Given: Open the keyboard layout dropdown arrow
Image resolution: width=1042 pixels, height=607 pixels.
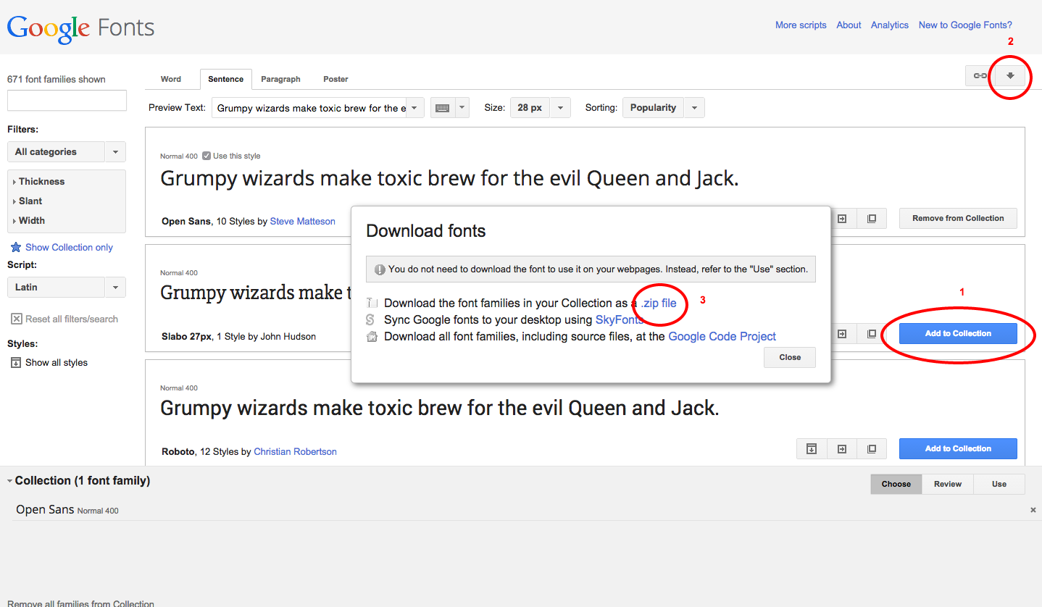Looking at the screenshot, I should pyautogui.click(x=462, y=108).
